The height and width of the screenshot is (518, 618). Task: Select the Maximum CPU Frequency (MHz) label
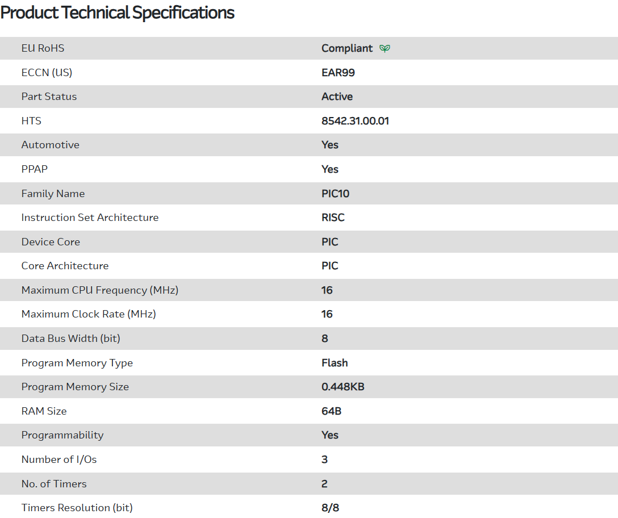tap(99, 290)
